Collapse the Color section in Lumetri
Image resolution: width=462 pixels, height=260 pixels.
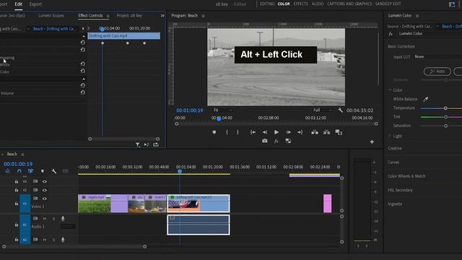[390, 90]
